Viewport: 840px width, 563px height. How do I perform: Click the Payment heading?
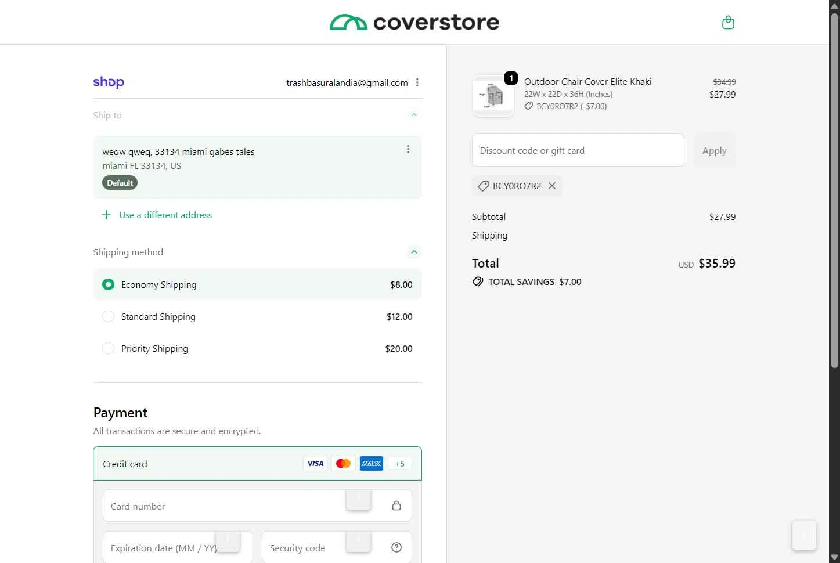(x=120, y=413)
